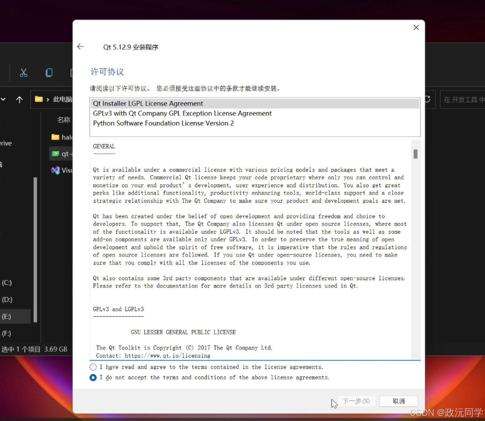Click the licensing contact URL in license text

168,356
